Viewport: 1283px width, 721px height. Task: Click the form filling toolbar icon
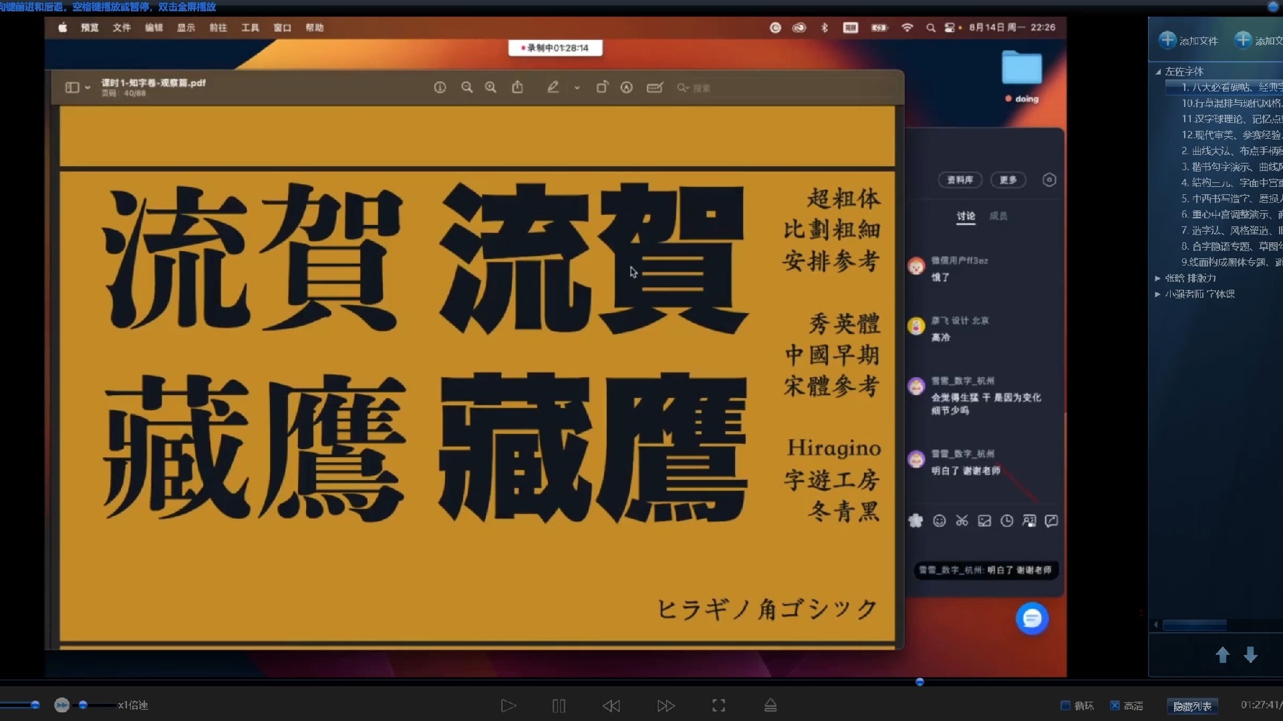pos(655,87)
